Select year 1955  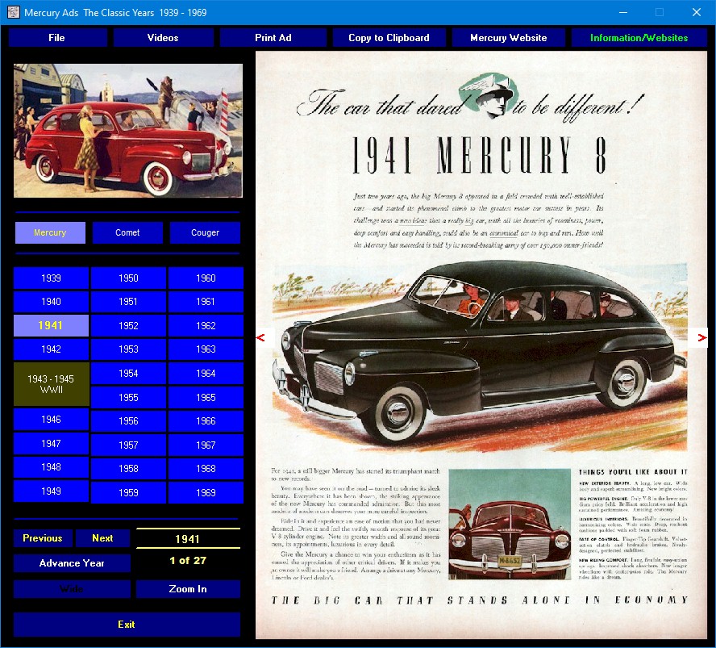128,398
